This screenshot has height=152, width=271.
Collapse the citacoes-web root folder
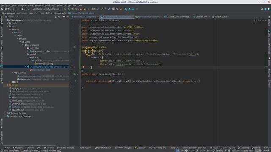coord(5,20)
